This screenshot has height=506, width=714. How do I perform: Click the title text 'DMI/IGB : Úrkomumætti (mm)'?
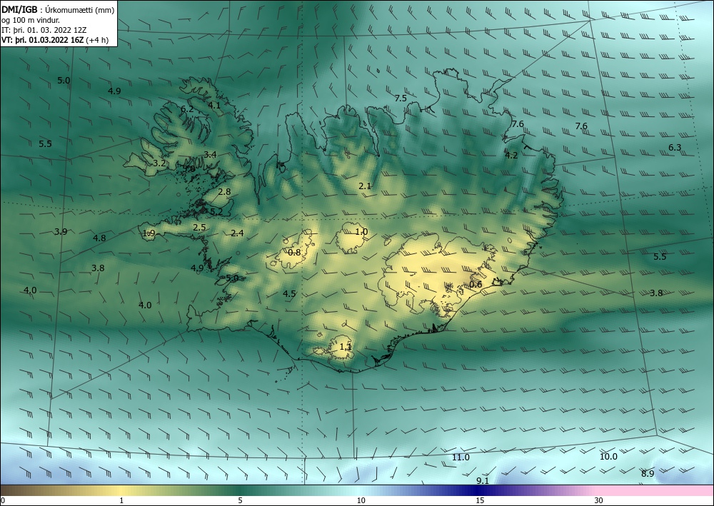pyautogui.click(x=58, y=9)
